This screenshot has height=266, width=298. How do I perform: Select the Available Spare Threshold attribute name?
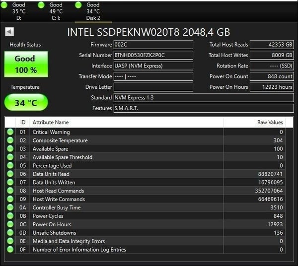click(63, 157)
